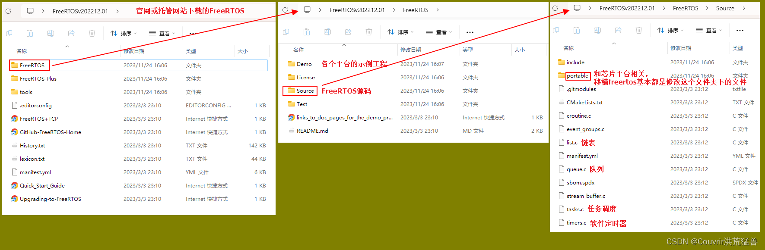Click the PC monitor icon in right window
This screenshot has height=250, width=765.
click(x=577, y=8)
